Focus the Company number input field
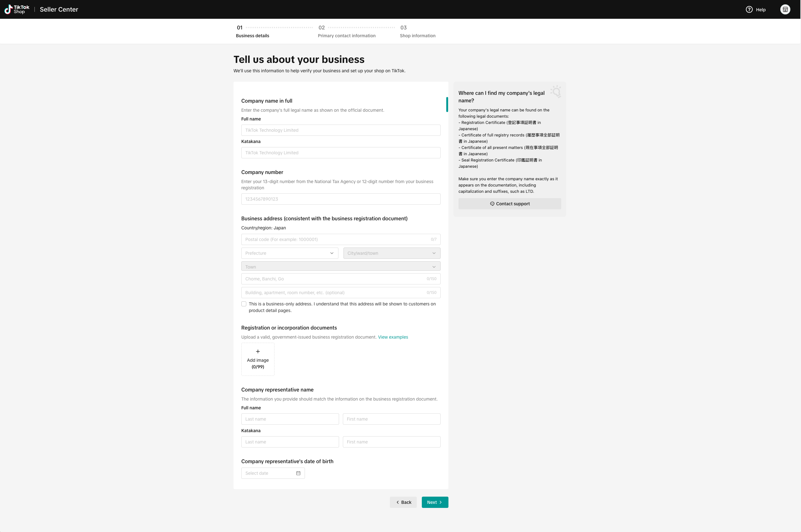 point(340,199)
